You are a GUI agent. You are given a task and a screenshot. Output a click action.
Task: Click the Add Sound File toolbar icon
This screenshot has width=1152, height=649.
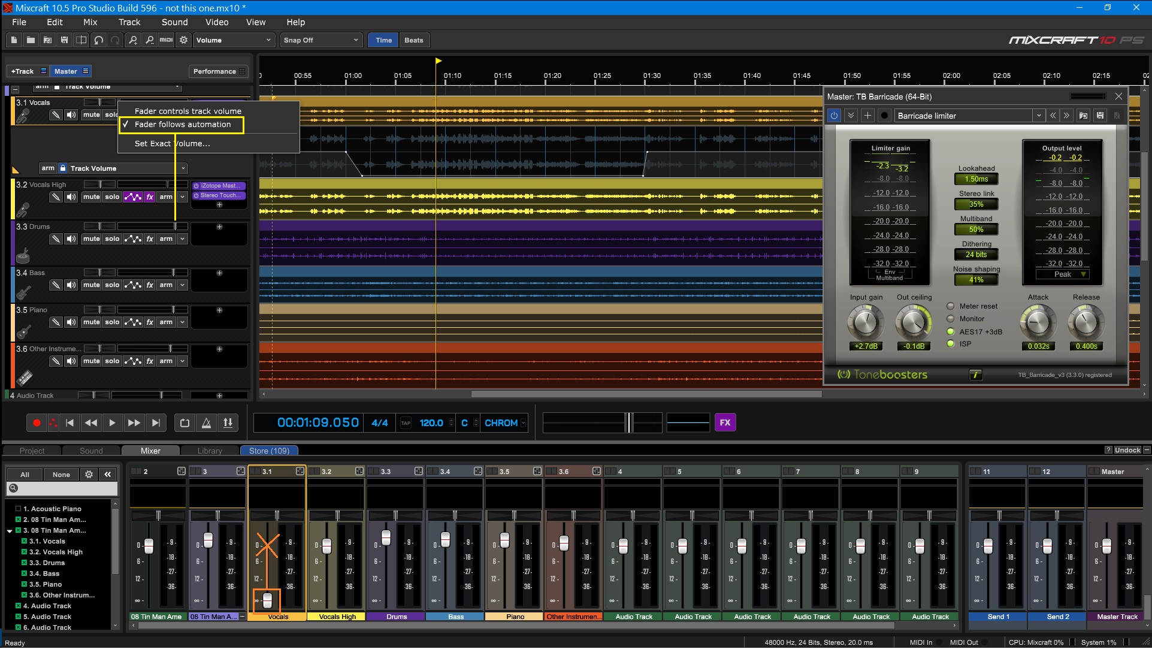[x=47, y=40]
